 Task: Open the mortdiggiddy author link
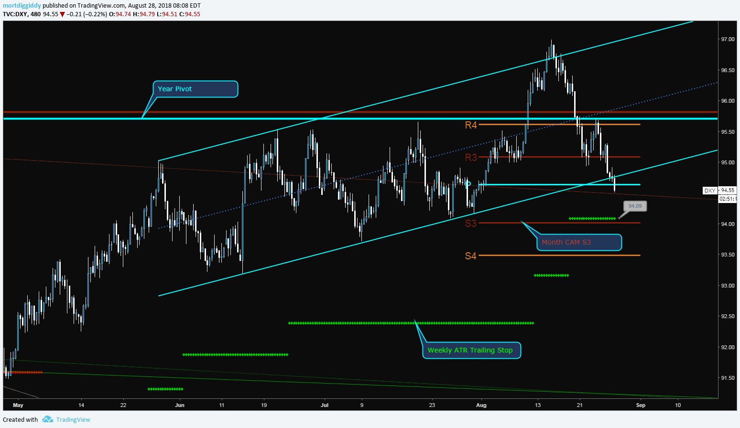22,6
